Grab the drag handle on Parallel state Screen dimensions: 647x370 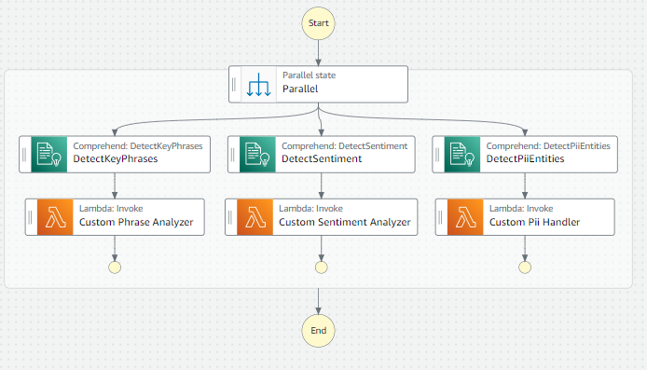point(234,85)
